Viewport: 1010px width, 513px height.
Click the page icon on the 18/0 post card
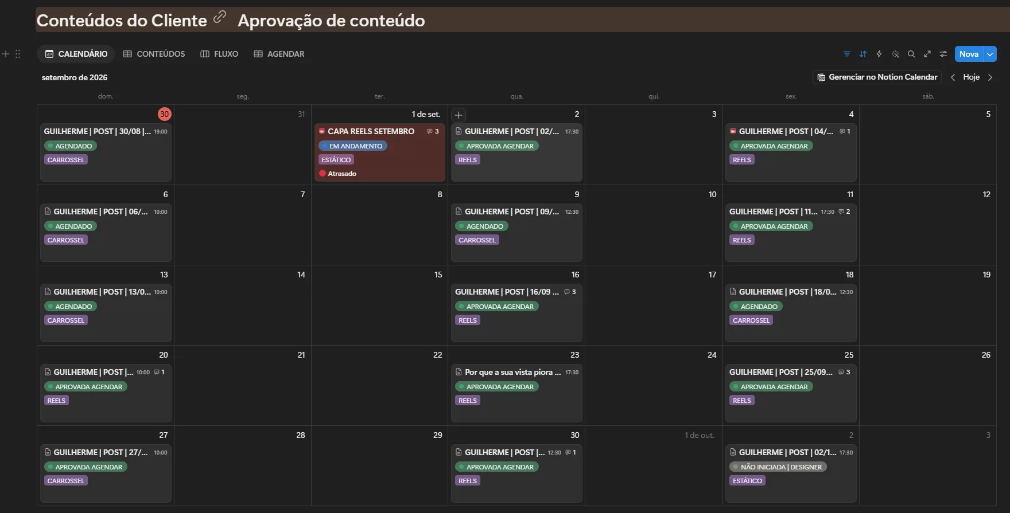pyautogui.click(x=733, y=292)
